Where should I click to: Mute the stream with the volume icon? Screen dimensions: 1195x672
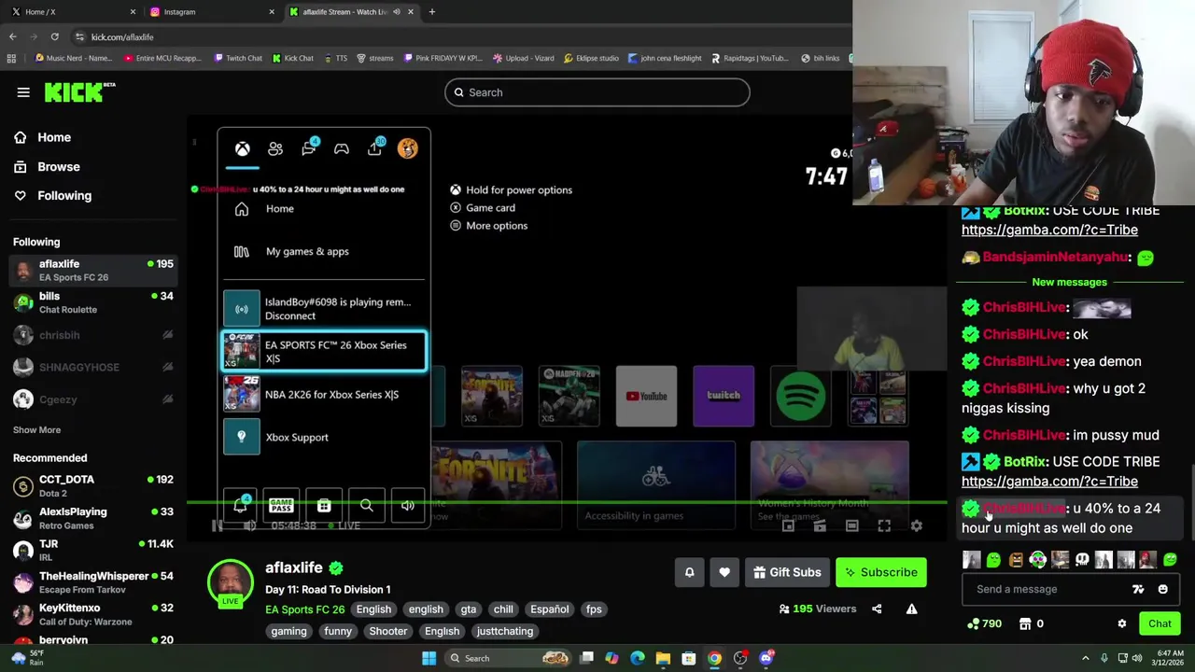[249, 525]
